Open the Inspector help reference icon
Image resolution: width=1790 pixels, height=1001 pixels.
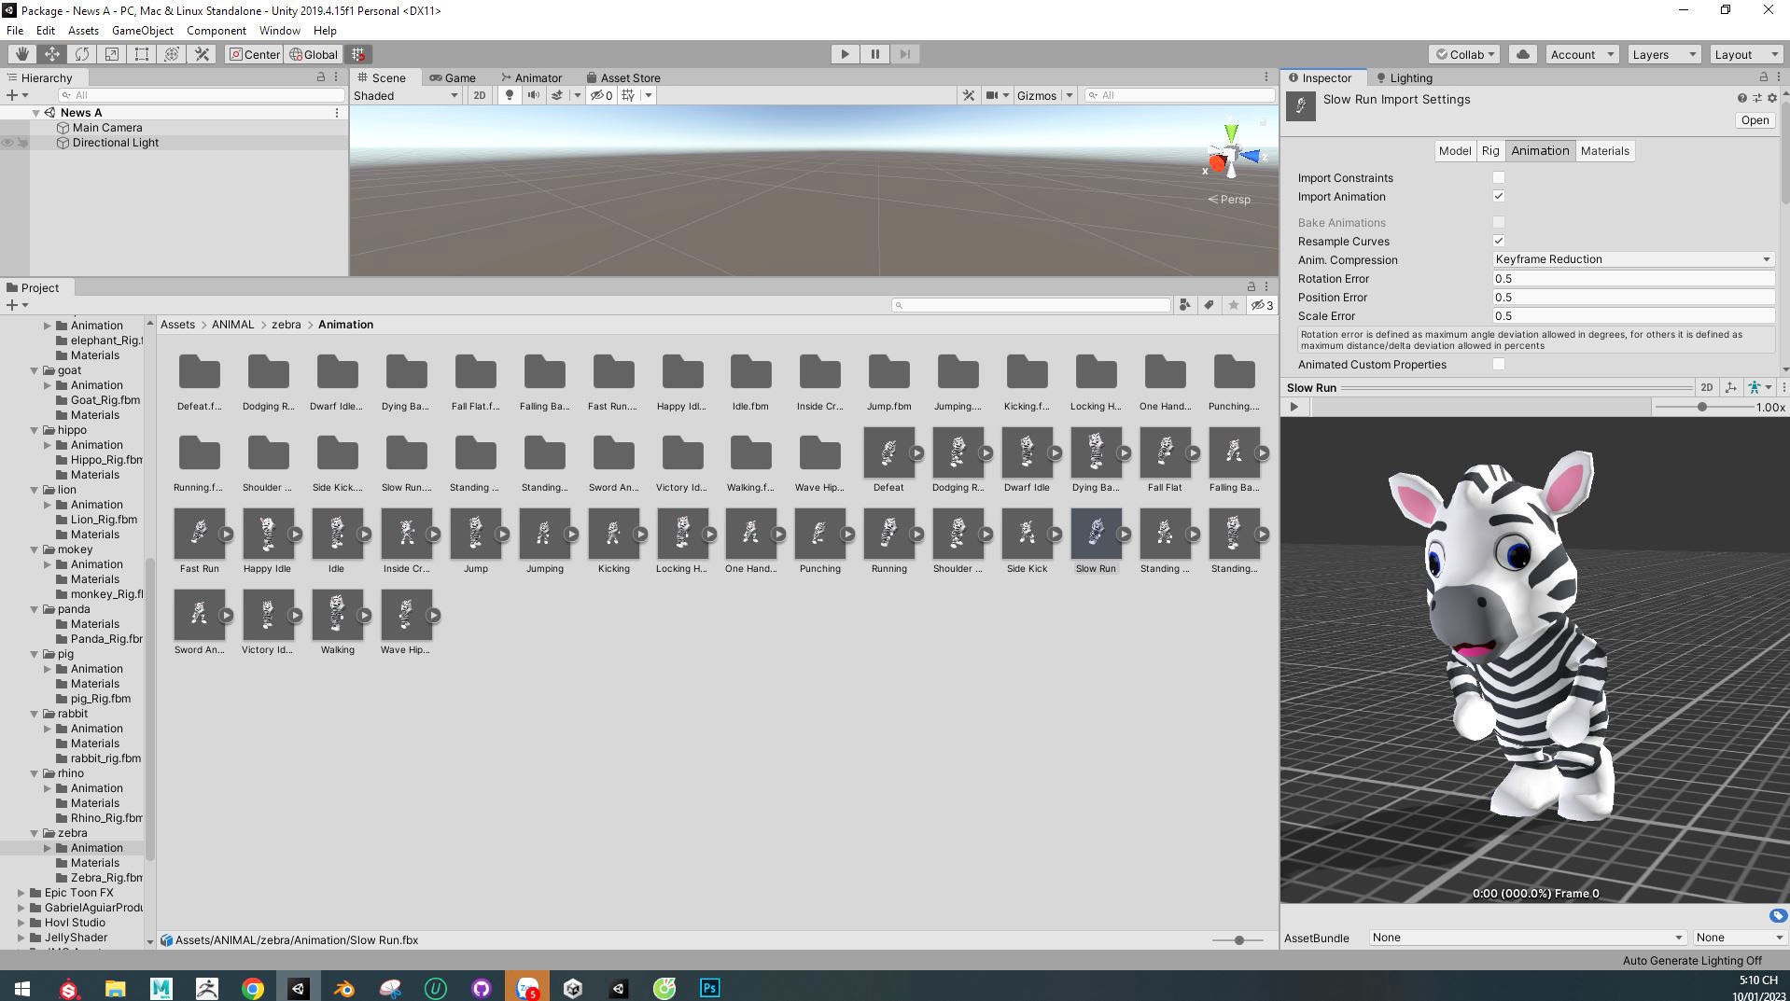tap(1741, 98)
